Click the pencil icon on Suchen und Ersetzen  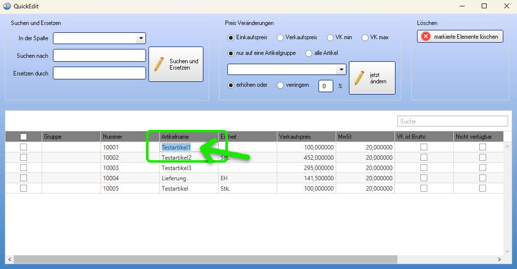coord(159,64)
